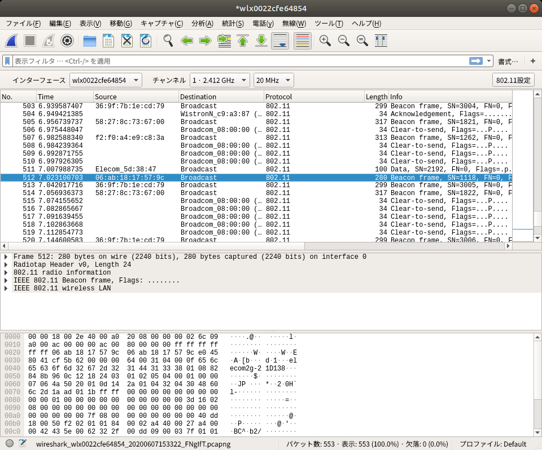Open the ツール(T) menu
This screenshot has height=450, width=542.
[x=329, y=24]
